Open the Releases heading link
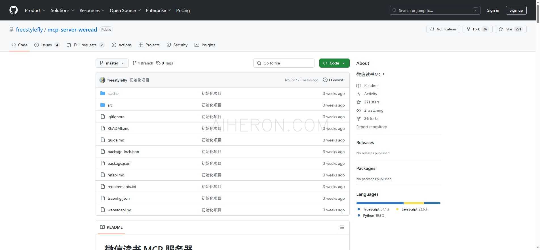 pos(365,142)
